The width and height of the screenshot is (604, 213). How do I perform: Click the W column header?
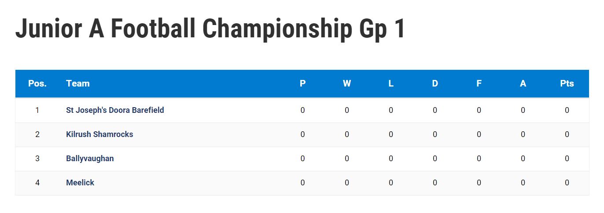(x=347, y=83)
